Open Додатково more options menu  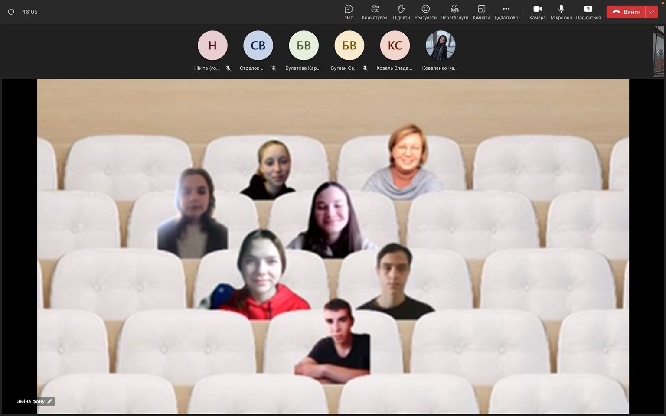click(506, 12)
